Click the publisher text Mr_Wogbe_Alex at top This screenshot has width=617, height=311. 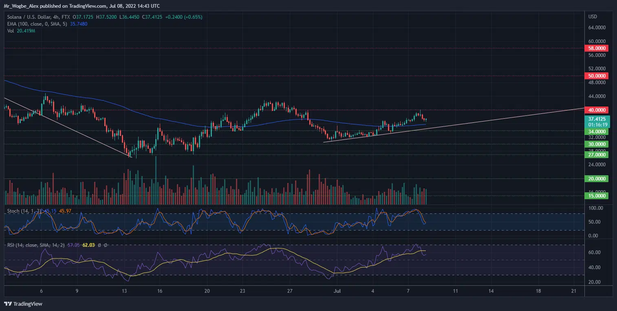pos(20,6)
